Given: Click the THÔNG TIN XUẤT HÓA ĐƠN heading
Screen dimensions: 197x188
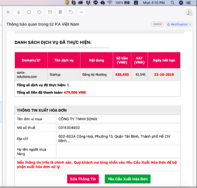Looking at the screenshot, I should [42, 110].
